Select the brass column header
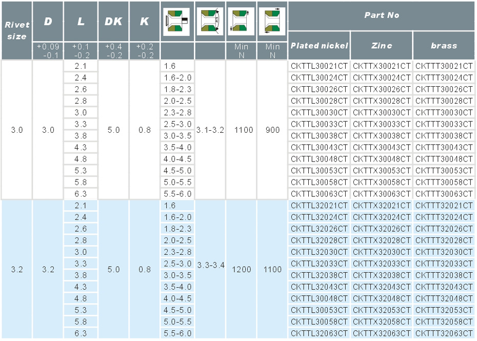 (444, 46)
